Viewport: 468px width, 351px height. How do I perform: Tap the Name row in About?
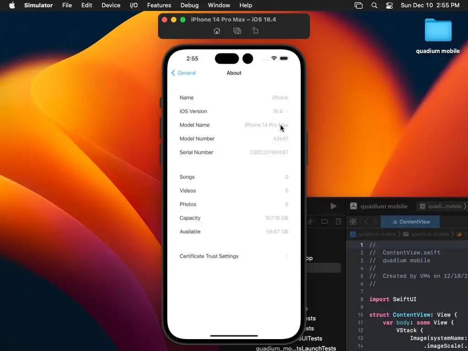pos(234,98)
